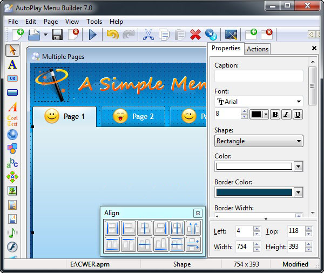Select the rich text document tool

coord(12,219)
